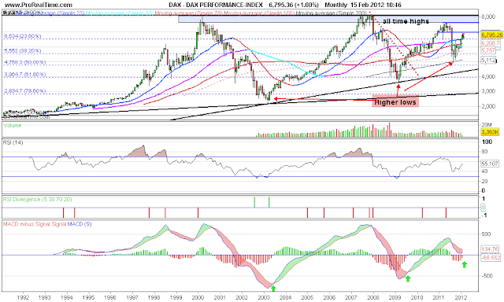The image size is (504, 302).
Task: Click the 2012 year on time axis
Action: tap(461, 297)
